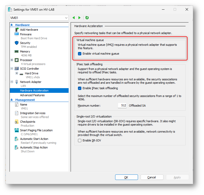
Task: Select the Integration Services label
Action: point(33,113)
